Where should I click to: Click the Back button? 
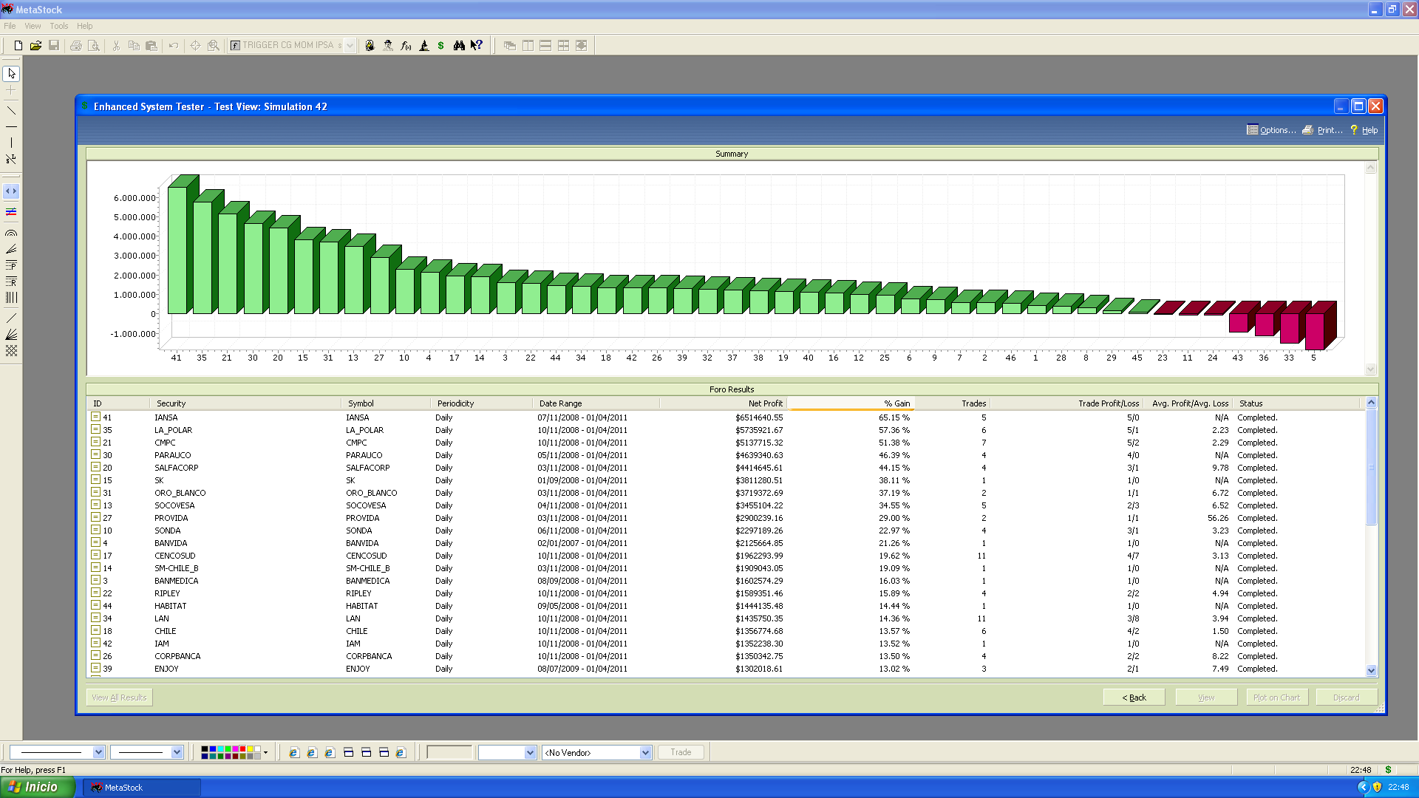click(1134, 698)
